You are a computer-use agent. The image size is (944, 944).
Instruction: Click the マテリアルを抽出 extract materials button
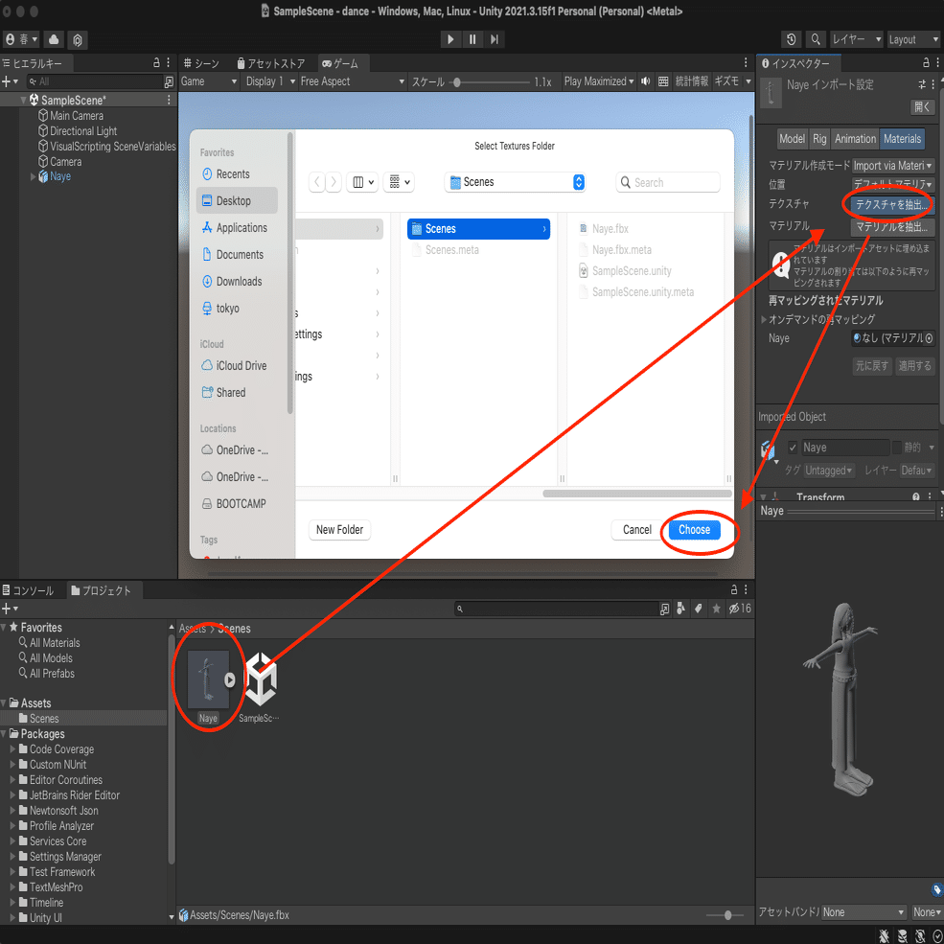tap(891, 227)
